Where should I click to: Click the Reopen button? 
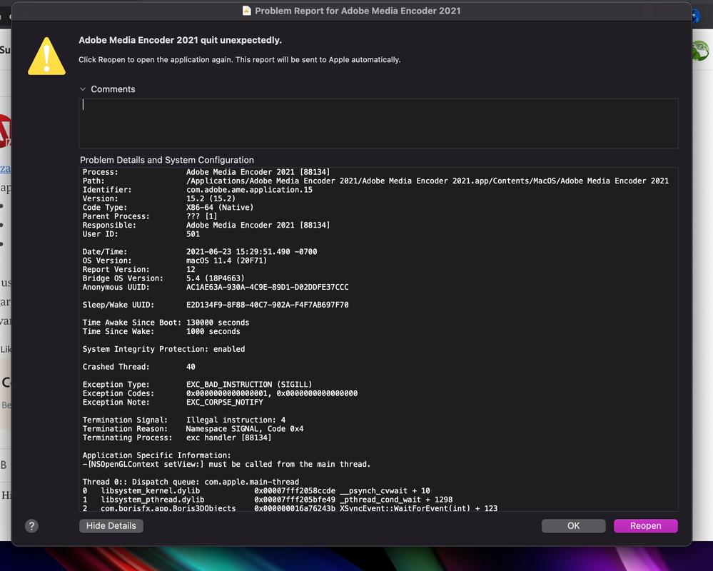coord(645,525)
